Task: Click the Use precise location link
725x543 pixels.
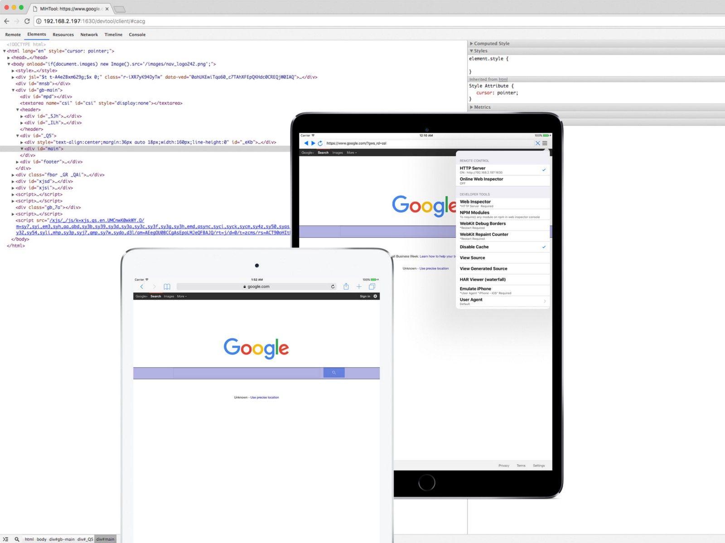Action: [x=264, y=397]
